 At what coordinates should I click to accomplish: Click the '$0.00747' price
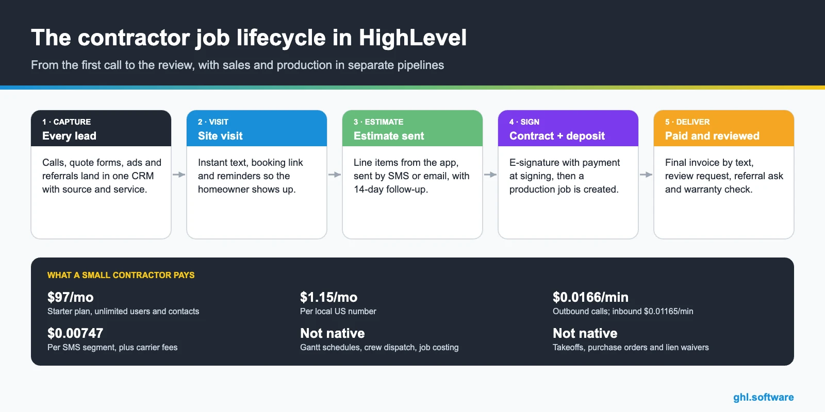tap(75, 333)
